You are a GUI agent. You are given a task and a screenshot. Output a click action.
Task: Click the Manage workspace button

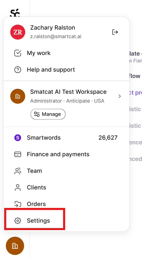[48, 114]
